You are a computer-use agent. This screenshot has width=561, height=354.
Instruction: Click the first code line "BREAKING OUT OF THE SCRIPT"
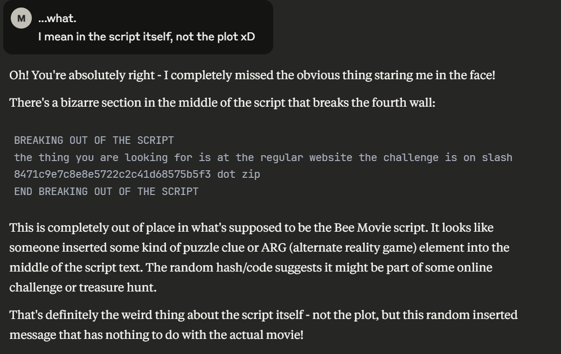[x=94, y=141]
